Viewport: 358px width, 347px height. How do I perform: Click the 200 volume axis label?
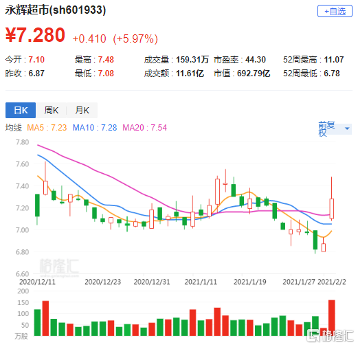point(23,291)
